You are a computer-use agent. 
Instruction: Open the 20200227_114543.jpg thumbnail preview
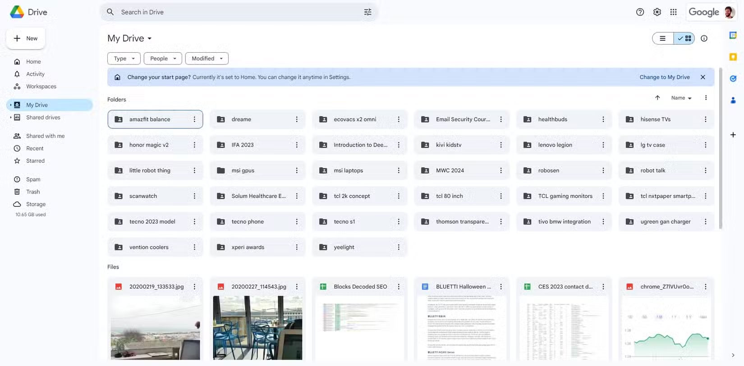click(257, 327)
